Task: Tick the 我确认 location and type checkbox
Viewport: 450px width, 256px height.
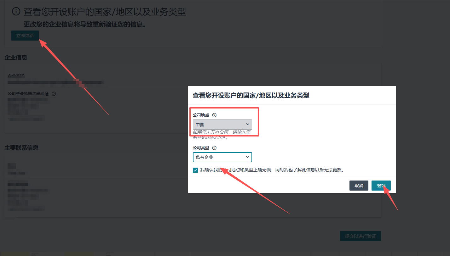Action: click(x=195, y=170)
